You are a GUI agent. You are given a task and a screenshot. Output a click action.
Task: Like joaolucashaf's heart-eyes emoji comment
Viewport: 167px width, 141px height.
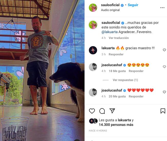[164, 67]
